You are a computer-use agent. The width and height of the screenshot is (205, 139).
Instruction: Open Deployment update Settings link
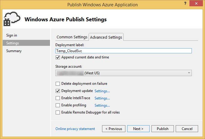(102, 91)
